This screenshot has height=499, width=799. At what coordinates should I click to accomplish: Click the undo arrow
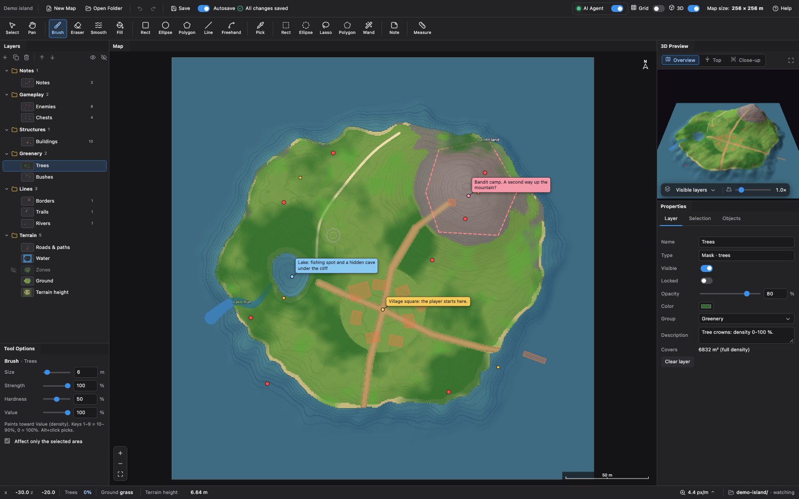point(140,8)
